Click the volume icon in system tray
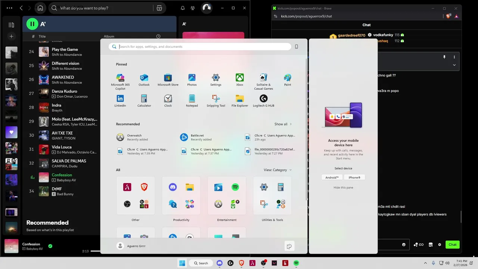This screenshot has width=478, height=269. pos(447,263)
